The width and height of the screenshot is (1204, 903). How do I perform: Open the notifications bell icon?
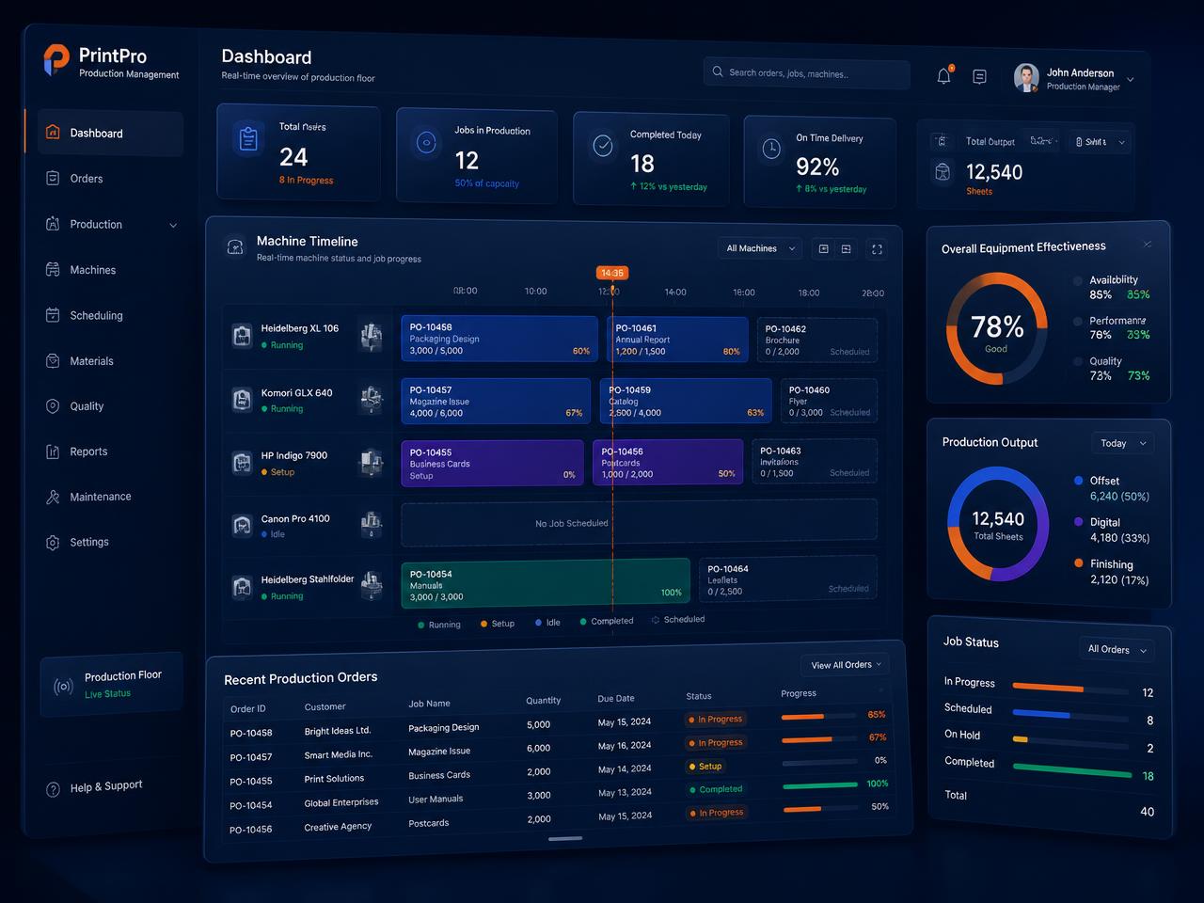[943, 76]
